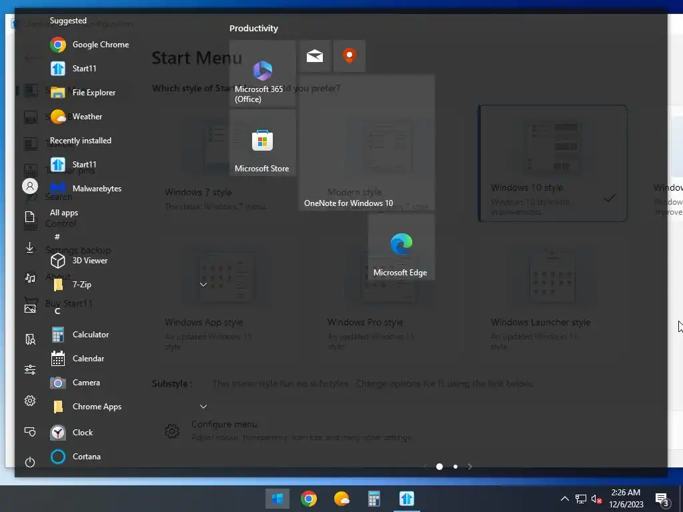Open Control Panel sliders icon in sidebar

pos(29,369)
